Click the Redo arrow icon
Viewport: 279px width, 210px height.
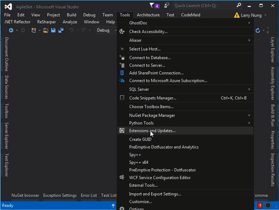point(84,30)
